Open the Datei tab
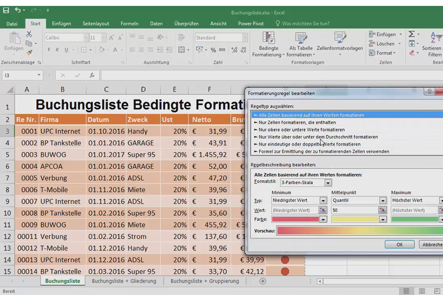Image resolution: width=443 pixels, height=295 pixels. [12, 24]
